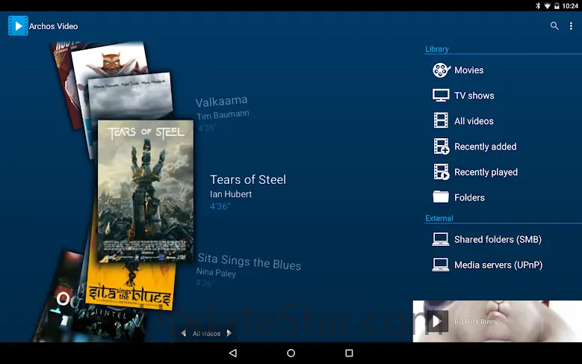This screenshot has width=582, height=364.
Task: Select the orange cat creature poster
Action: coord(111,60)
